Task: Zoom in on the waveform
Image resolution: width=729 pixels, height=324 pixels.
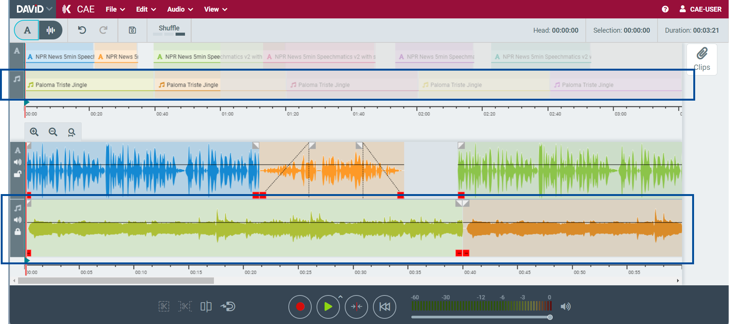Action: click(34, 132)
